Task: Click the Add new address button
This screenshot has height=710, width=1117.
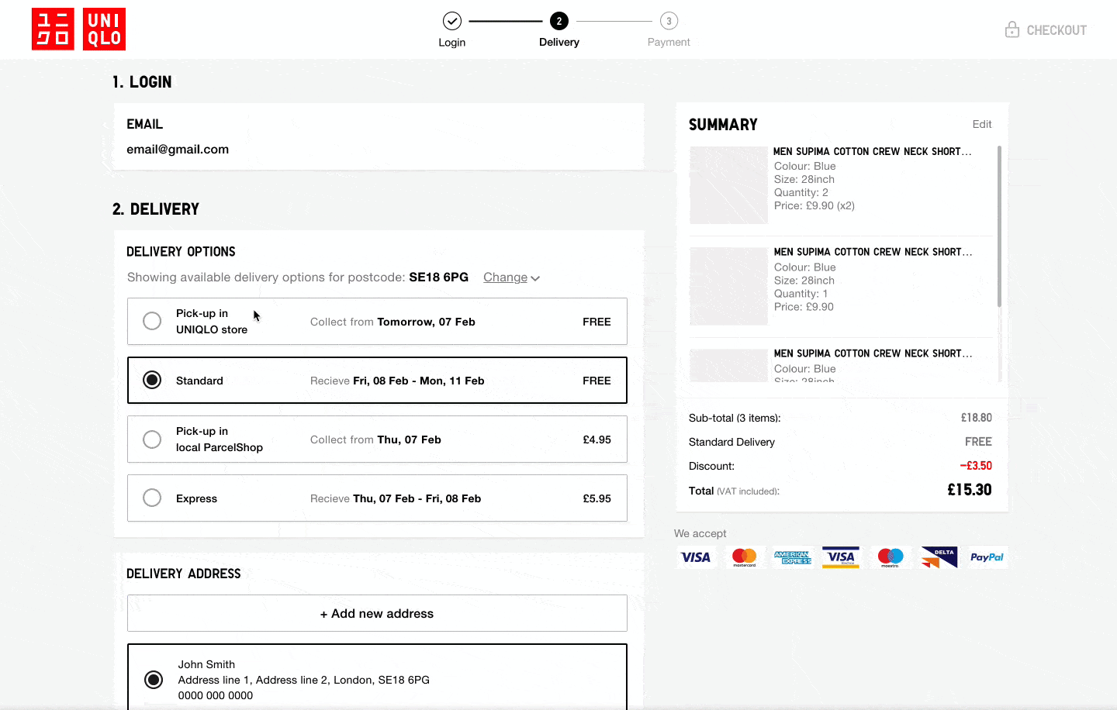Action: coord(377,613)
